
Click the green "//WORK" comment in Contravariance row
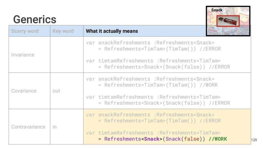[x=218, y=139]
